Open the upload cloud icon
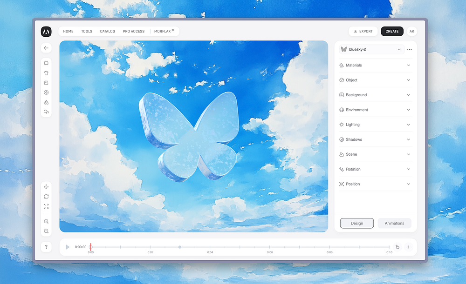Viewport: 466px width, 284px height. click(46, 112)
